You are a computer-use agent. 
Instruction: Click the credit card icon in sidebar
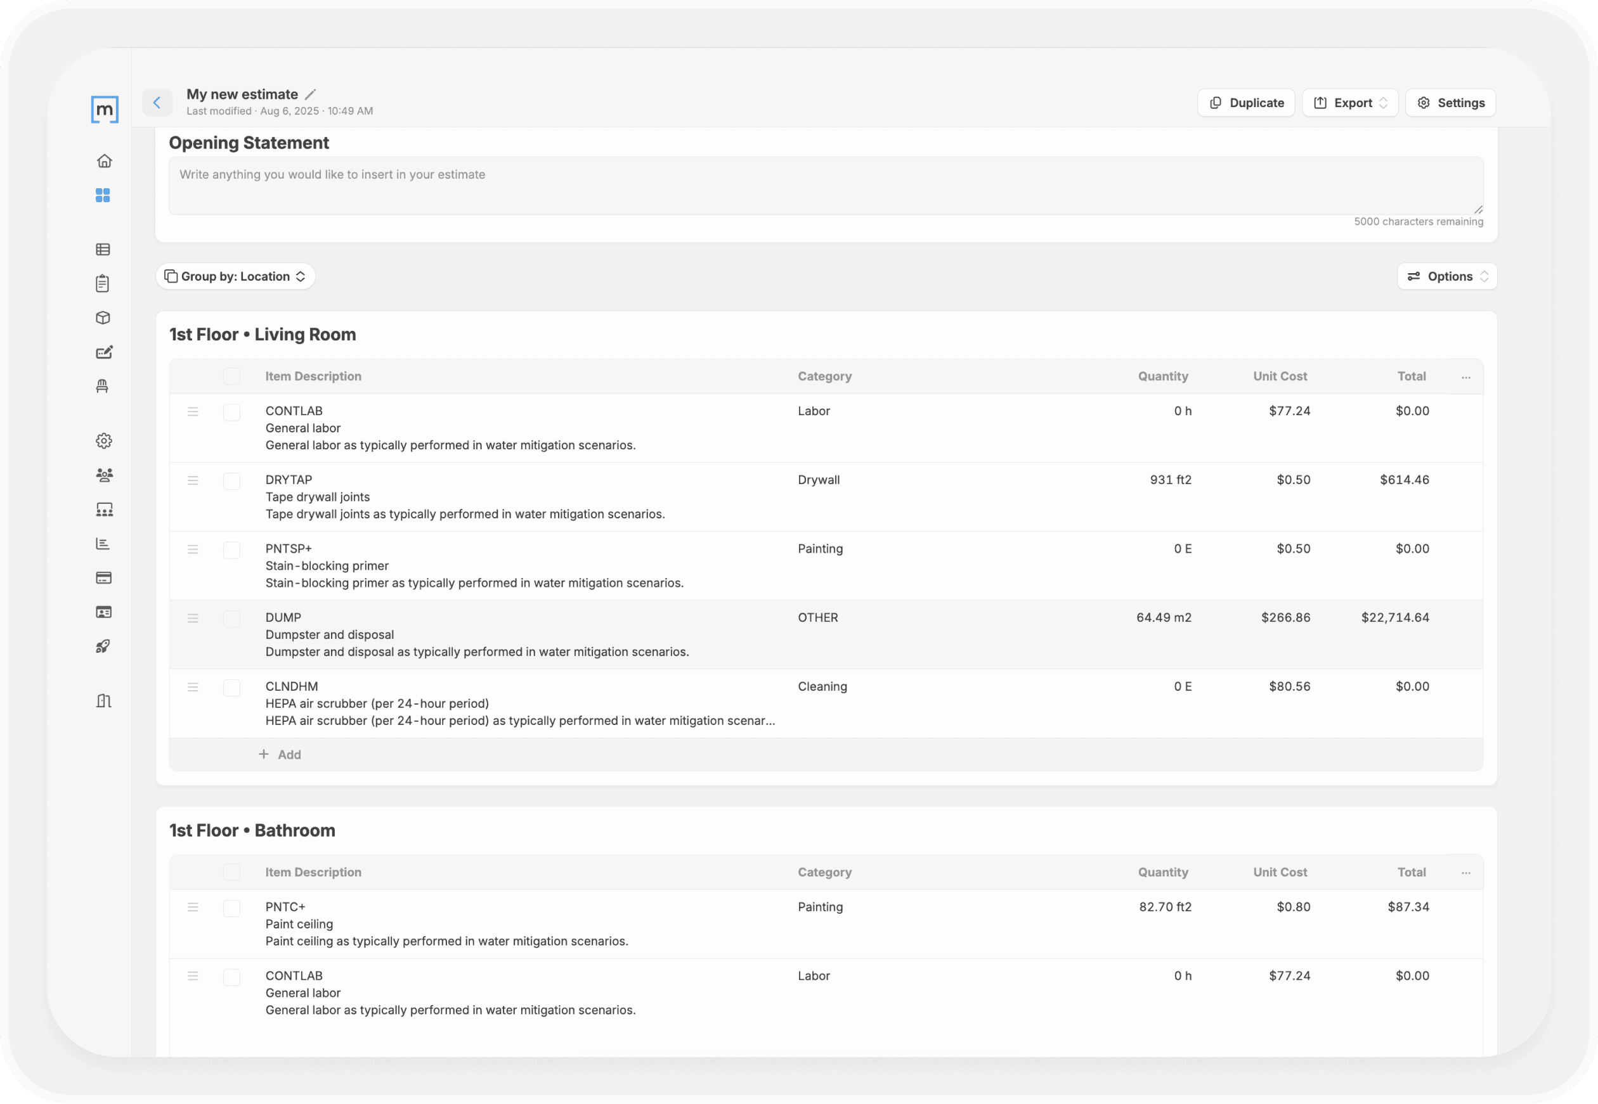[104, 578]
